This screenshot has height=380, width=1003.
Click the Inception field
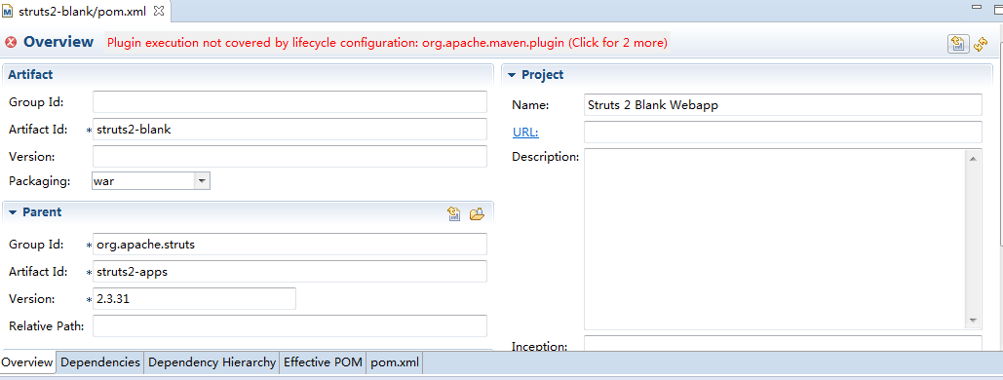[783, 343]
